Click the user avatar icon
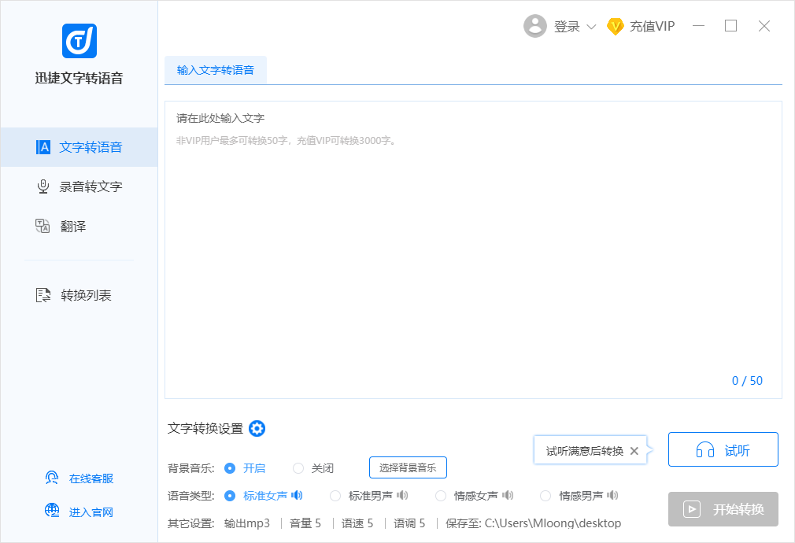The width and height of the screenshot is (795, 543). click(x=535, y=26)
